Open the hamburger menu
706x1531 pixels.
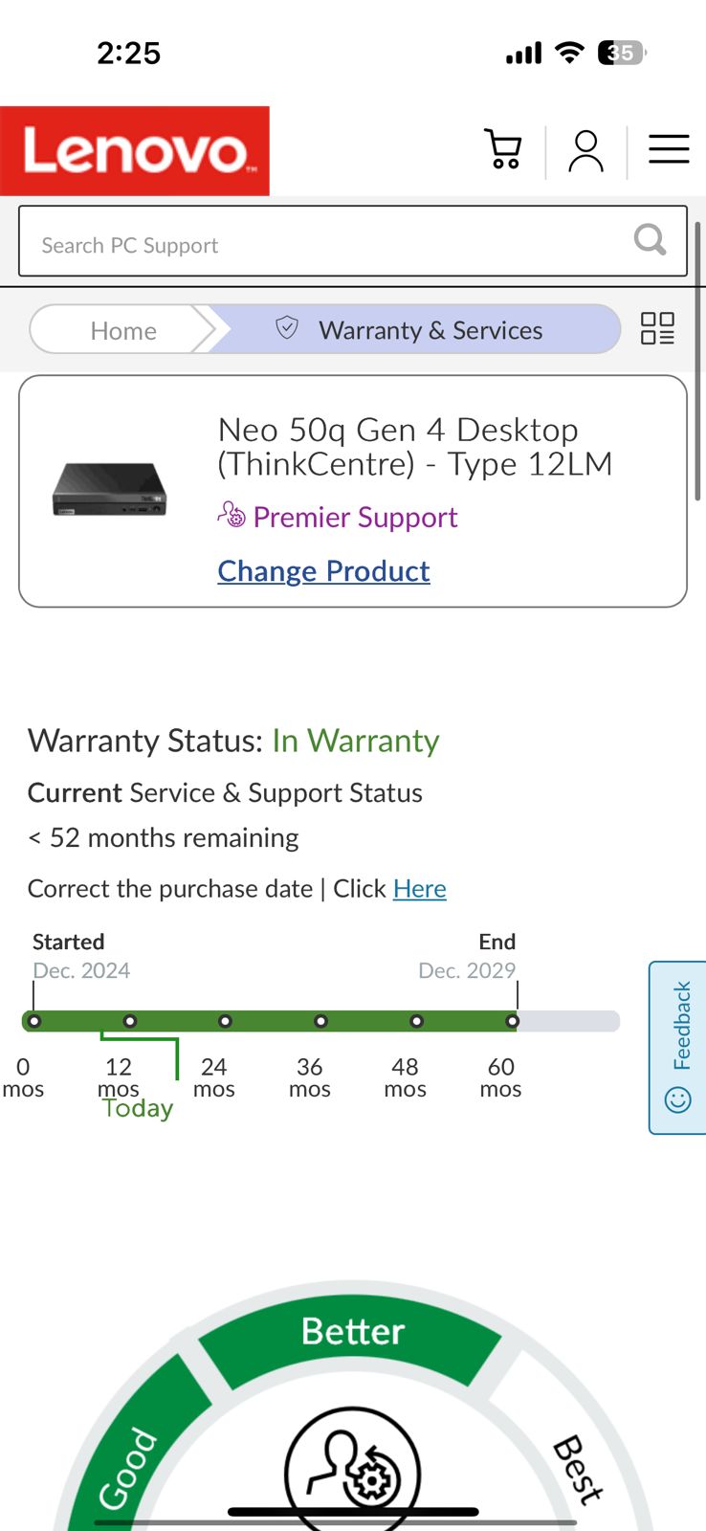tap(669, 150)
